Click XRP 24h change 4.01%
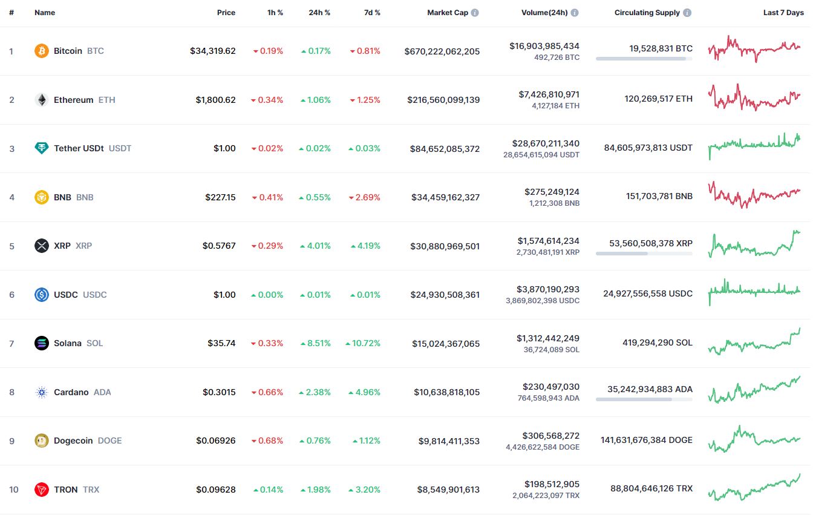Viewport: 816px width, 515px height. click(x=316, y=246)
